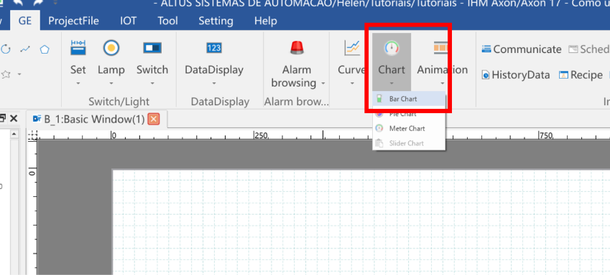Switch to the Tool ribbon tab

pos(167,21)
